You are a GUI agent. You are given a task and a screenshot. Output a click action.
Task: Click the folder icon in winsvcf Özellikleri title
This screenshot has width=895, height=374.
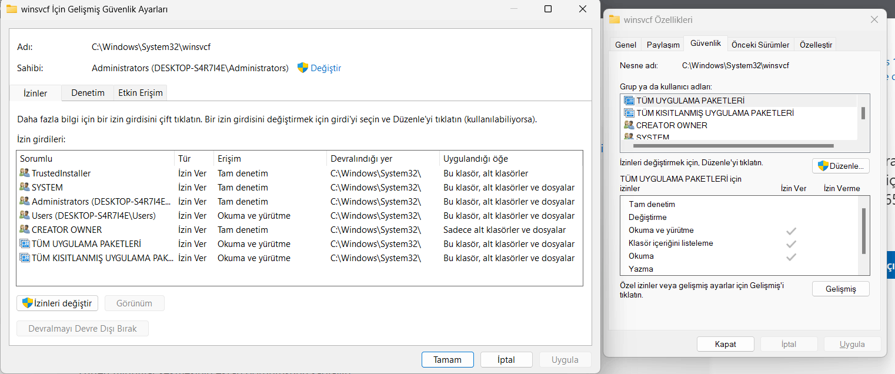click(615, 19)
